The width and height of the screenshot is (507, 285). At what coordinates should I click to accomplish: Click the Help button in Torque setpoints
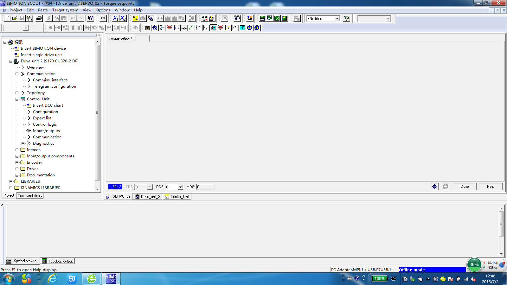pyautogui.click(x=491, y=187)
